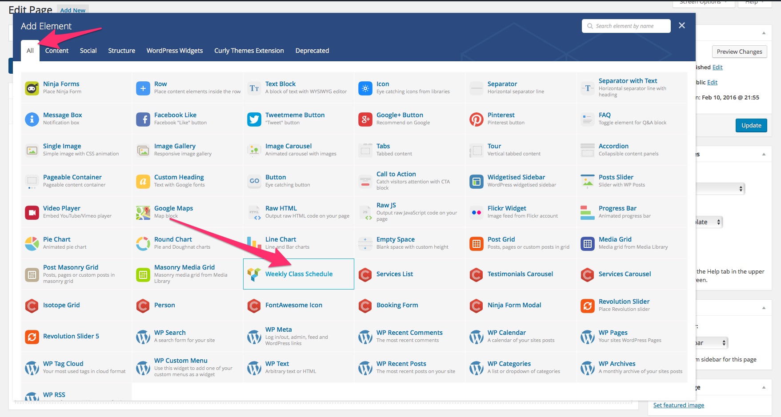Open the empty select dropdown on right panel

click(x=720, y=189)
